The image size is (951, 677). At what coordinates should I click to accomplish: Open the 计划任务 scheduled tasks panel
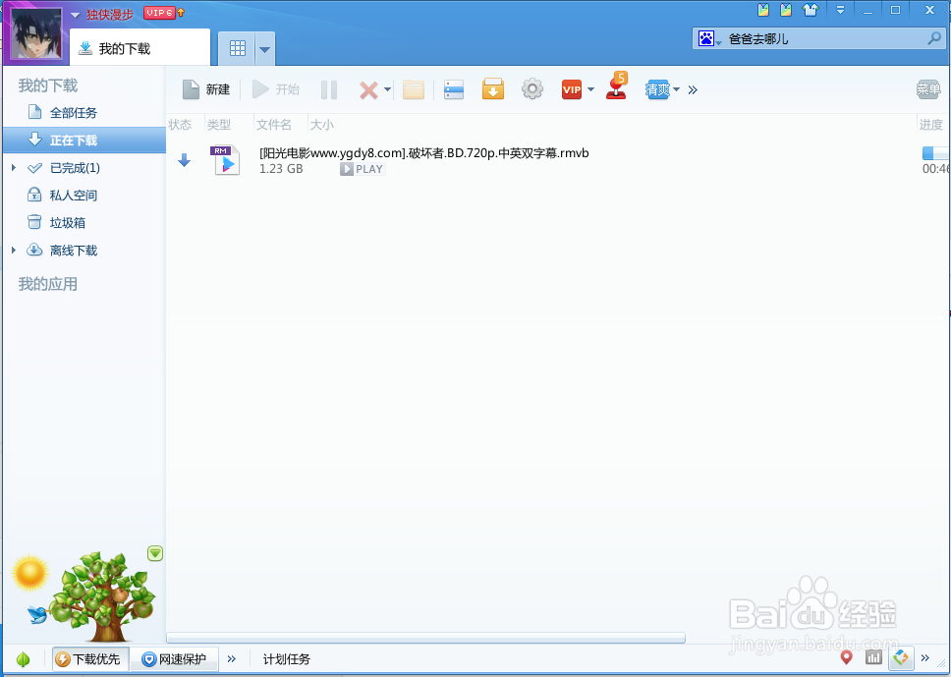point(285,659)
